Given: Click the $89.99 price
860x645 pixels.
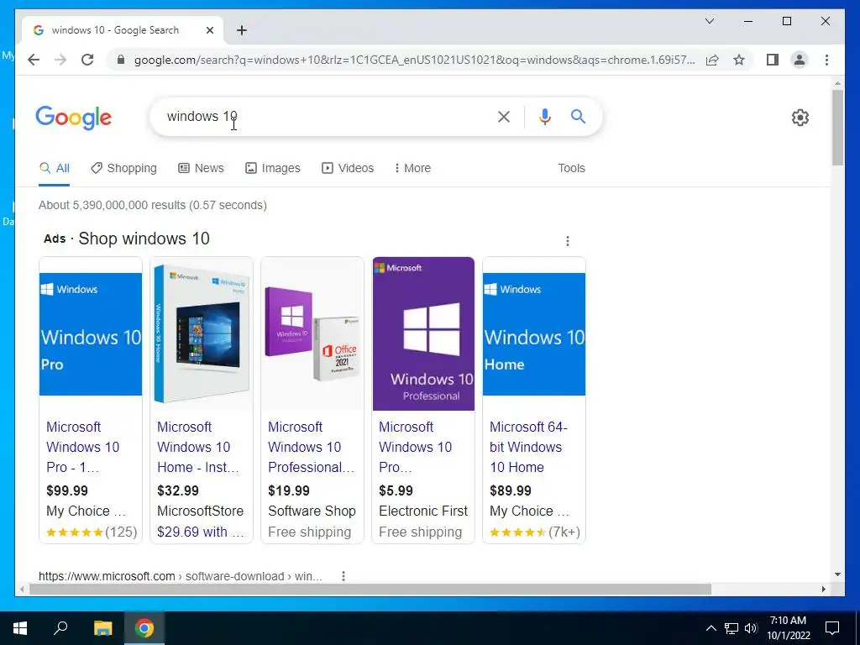Looking at the screenshot, I should [510, 490].
